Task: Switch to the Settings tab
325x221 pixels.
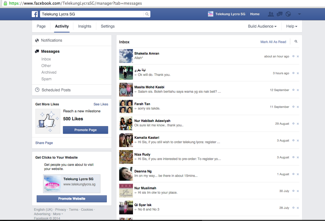Action: [108, 26]
